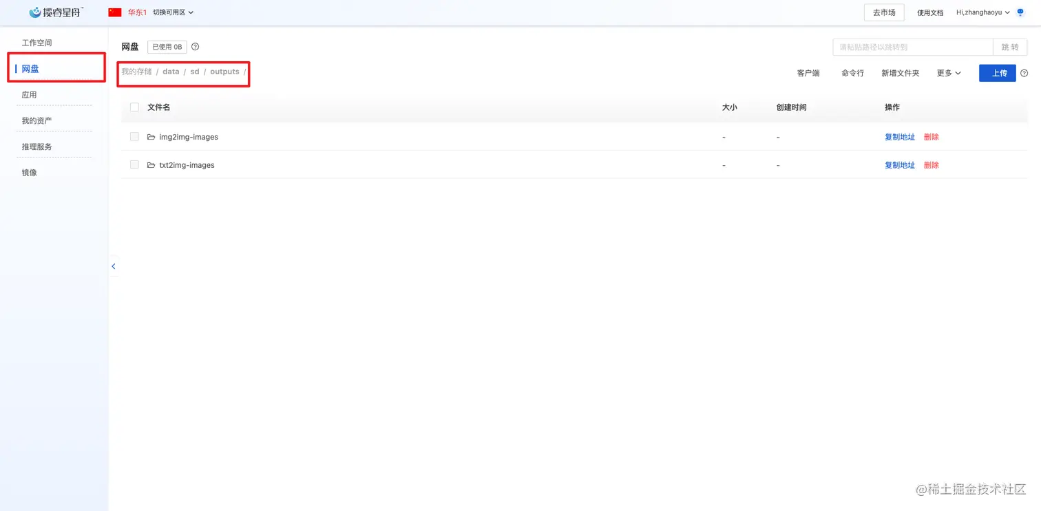This screenshot has height=511, width=1041.
Task: Click the 去市场 button
Action: [884, 12]
